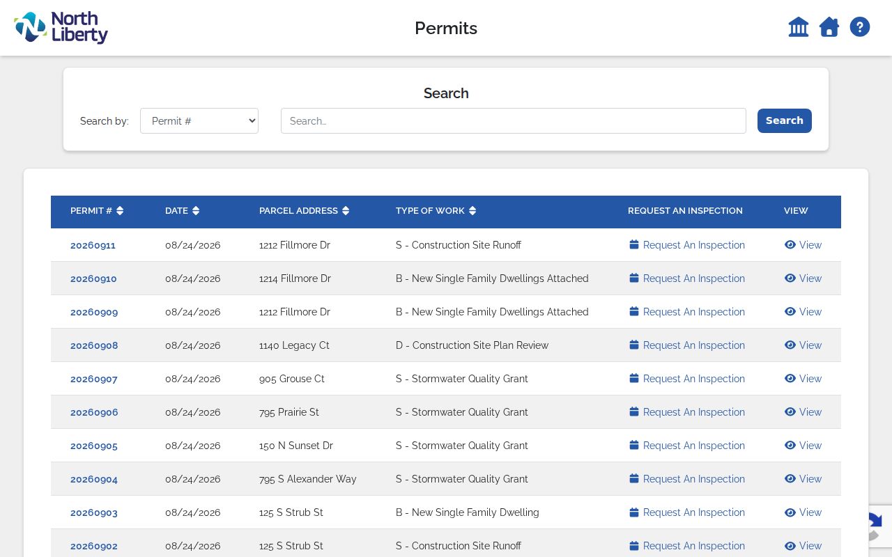View permit 20260910 details
This screenshot has width=892, height=557.
pos(803,278)
